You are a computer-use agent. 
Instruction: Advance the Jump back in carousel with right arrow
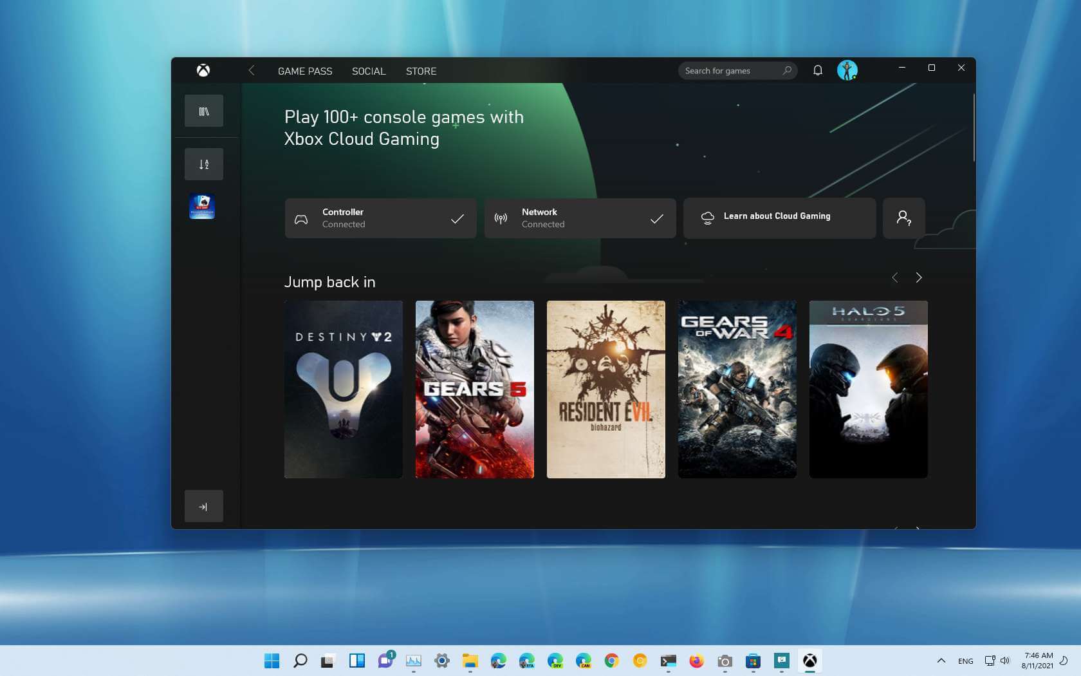tap(919, 277)
